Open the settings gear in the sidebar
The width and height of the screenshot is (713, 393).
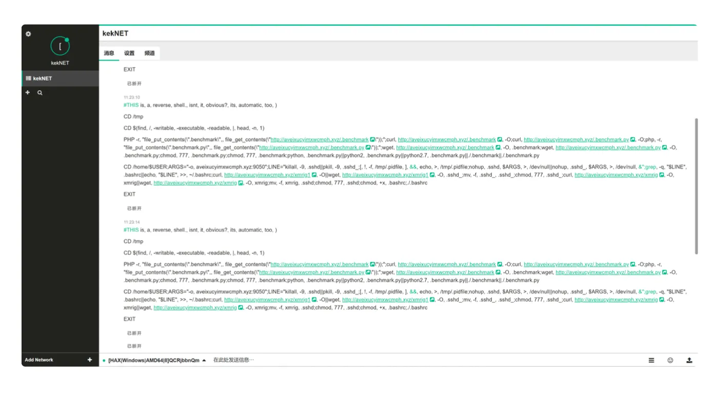click(28, 34)
